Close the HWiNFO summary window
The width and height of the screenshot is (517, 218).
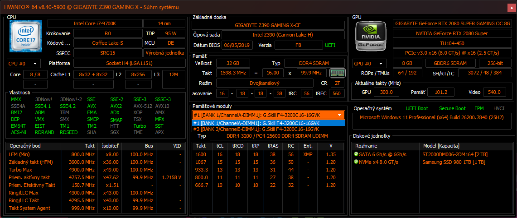[512, 7]
